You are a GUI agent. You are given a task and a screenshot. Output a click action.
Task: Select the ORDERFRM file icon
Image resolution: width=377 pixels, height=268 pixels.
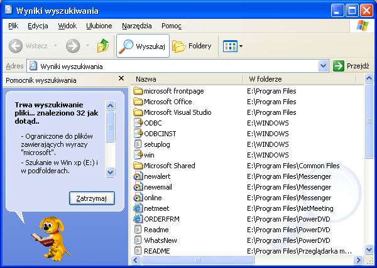(x=138, y=219)
